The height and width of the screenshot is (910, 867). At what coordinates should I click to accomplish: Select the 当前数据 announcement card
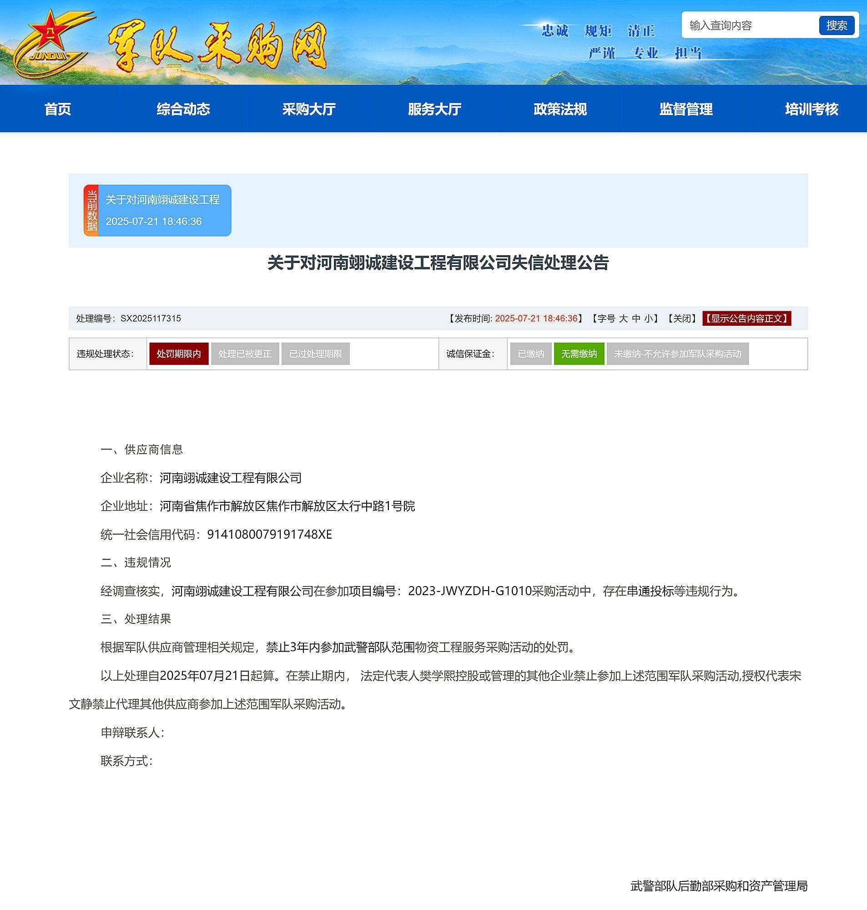157,210
